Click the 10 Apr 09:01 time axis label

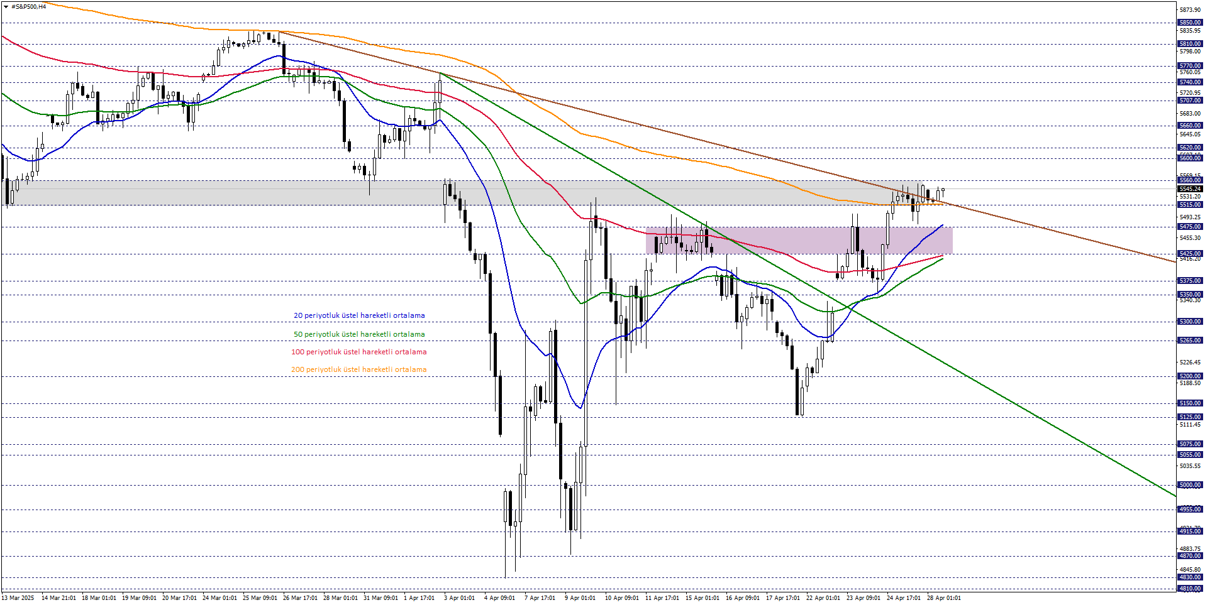[x=622, y=598]
